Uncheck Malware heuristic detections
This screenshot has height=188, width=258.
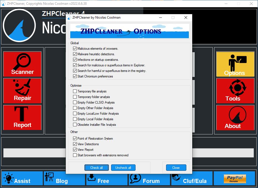[75, 54]
